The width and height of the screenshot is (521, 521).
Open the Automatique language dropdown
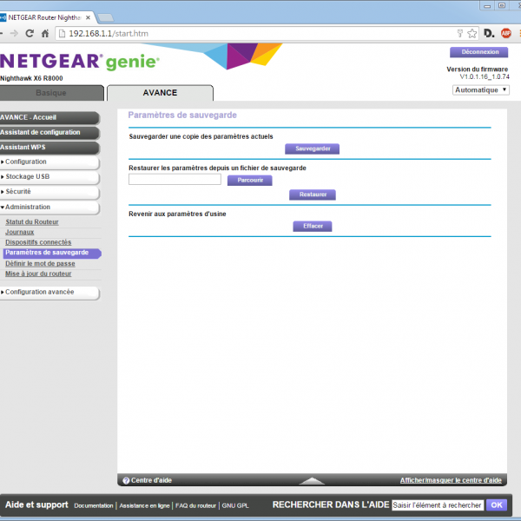coord(480,89)
